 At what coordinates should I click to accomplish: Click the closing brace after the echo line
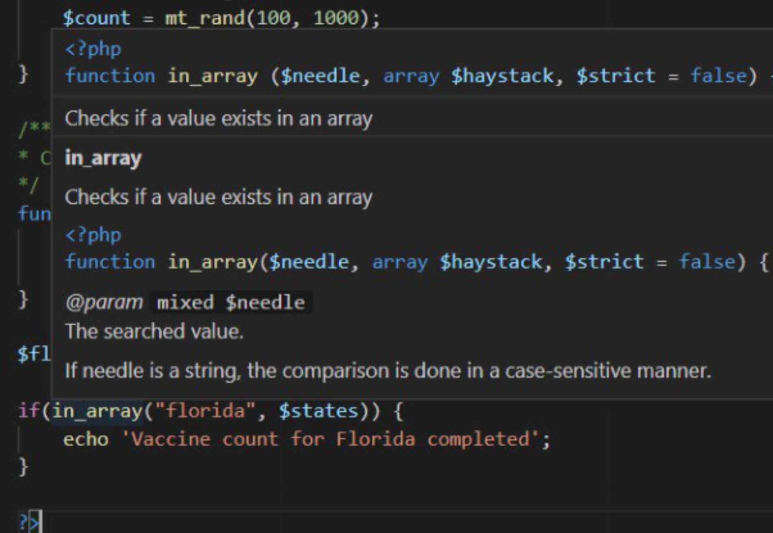[x=23, y=467]
